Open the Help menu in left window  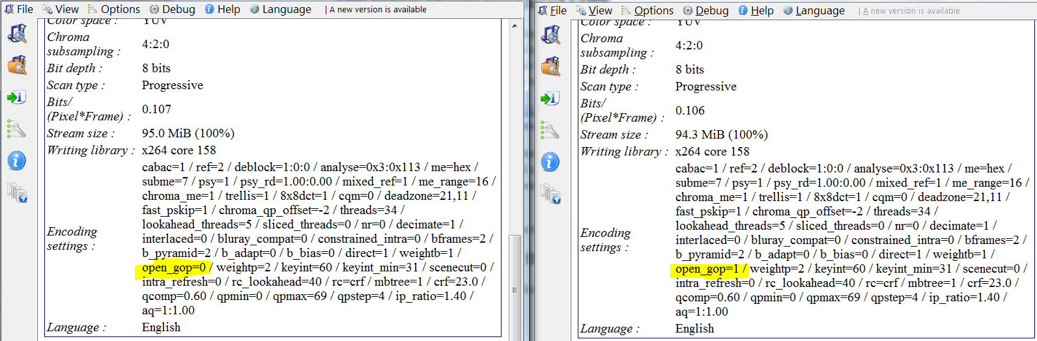pyautogui.click(x=223, y=9)
